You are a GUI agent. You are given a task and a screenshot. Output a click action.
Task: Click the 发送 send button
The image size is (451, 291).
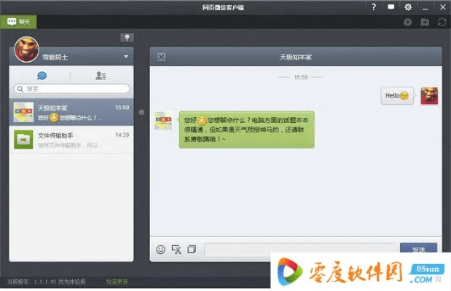(x=418, y=249)
